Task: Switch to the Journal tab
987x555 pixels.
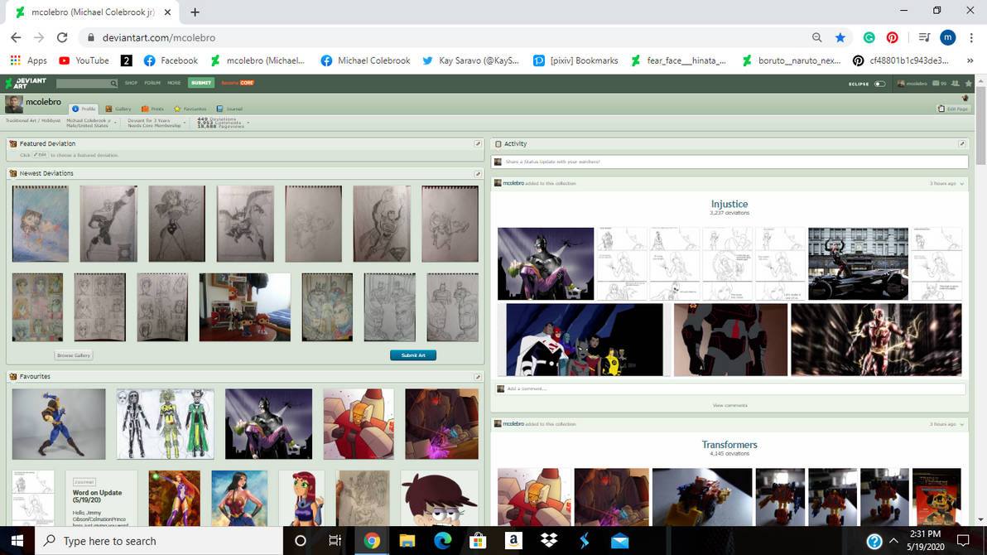Action: (x=229, y=109)
